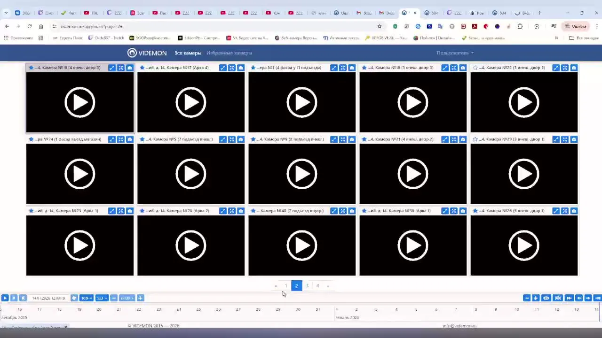602x338 pixels.
Task: Fullscreen Камера №34 (1 фасад въезд магазин)
Action: [121, 139]
